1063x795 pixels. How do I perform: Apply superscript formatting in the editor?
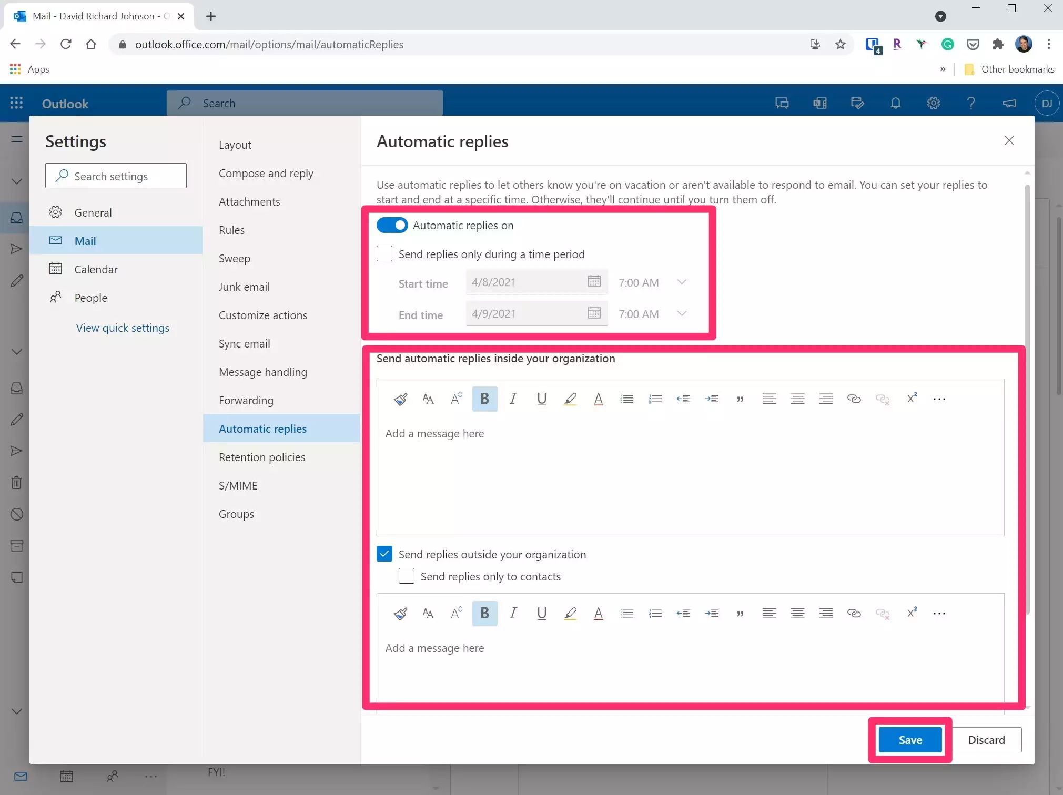[x=912, y=398]
